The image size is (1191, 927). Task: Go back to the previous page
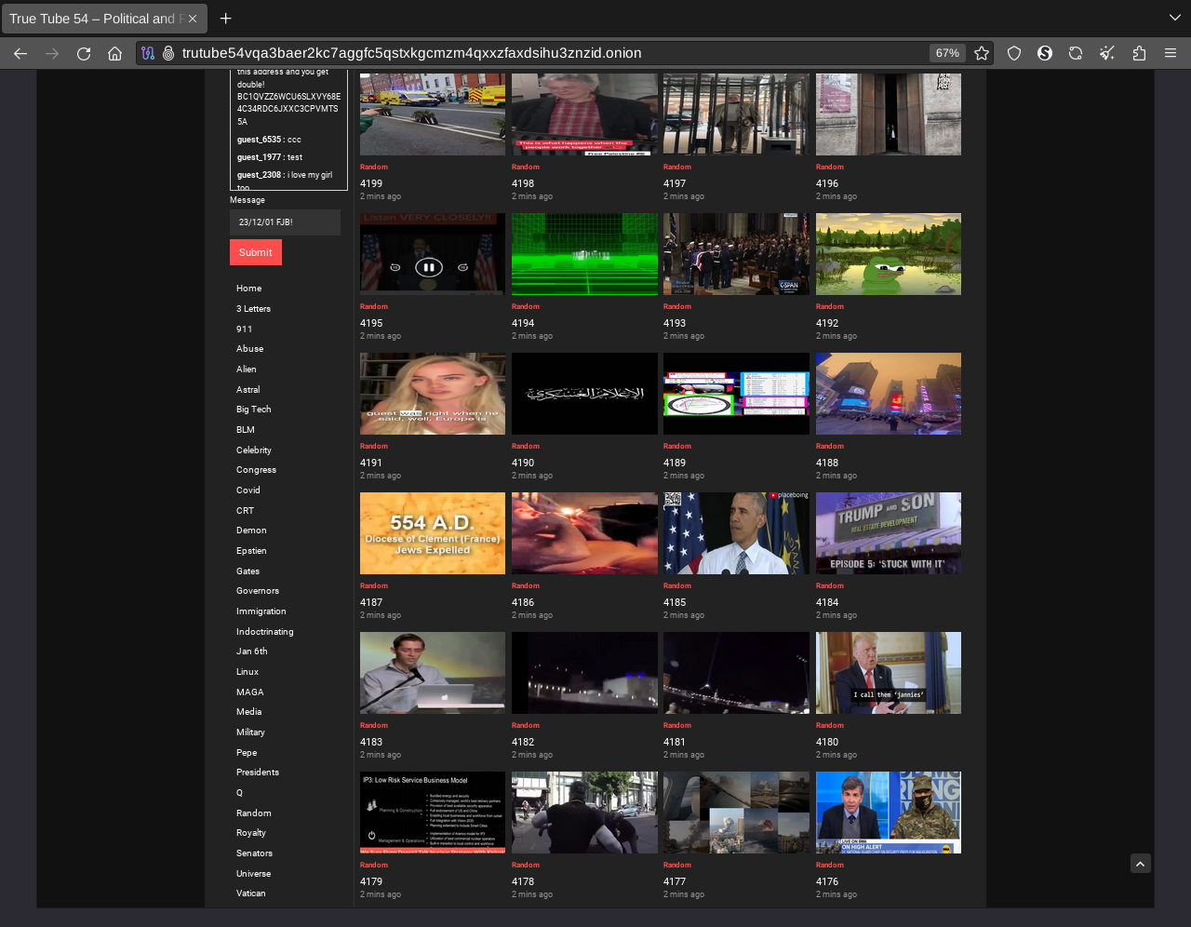[20, 53]
